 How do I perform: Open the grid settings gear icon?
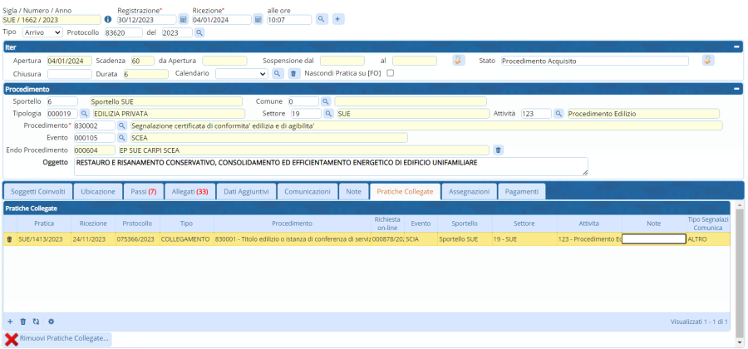51,321
